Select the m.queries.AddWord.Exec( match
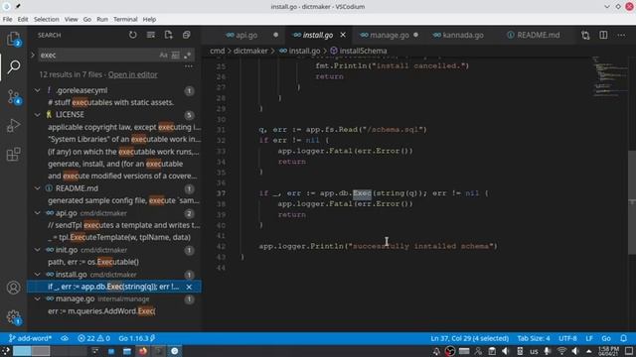 [101, 311]
